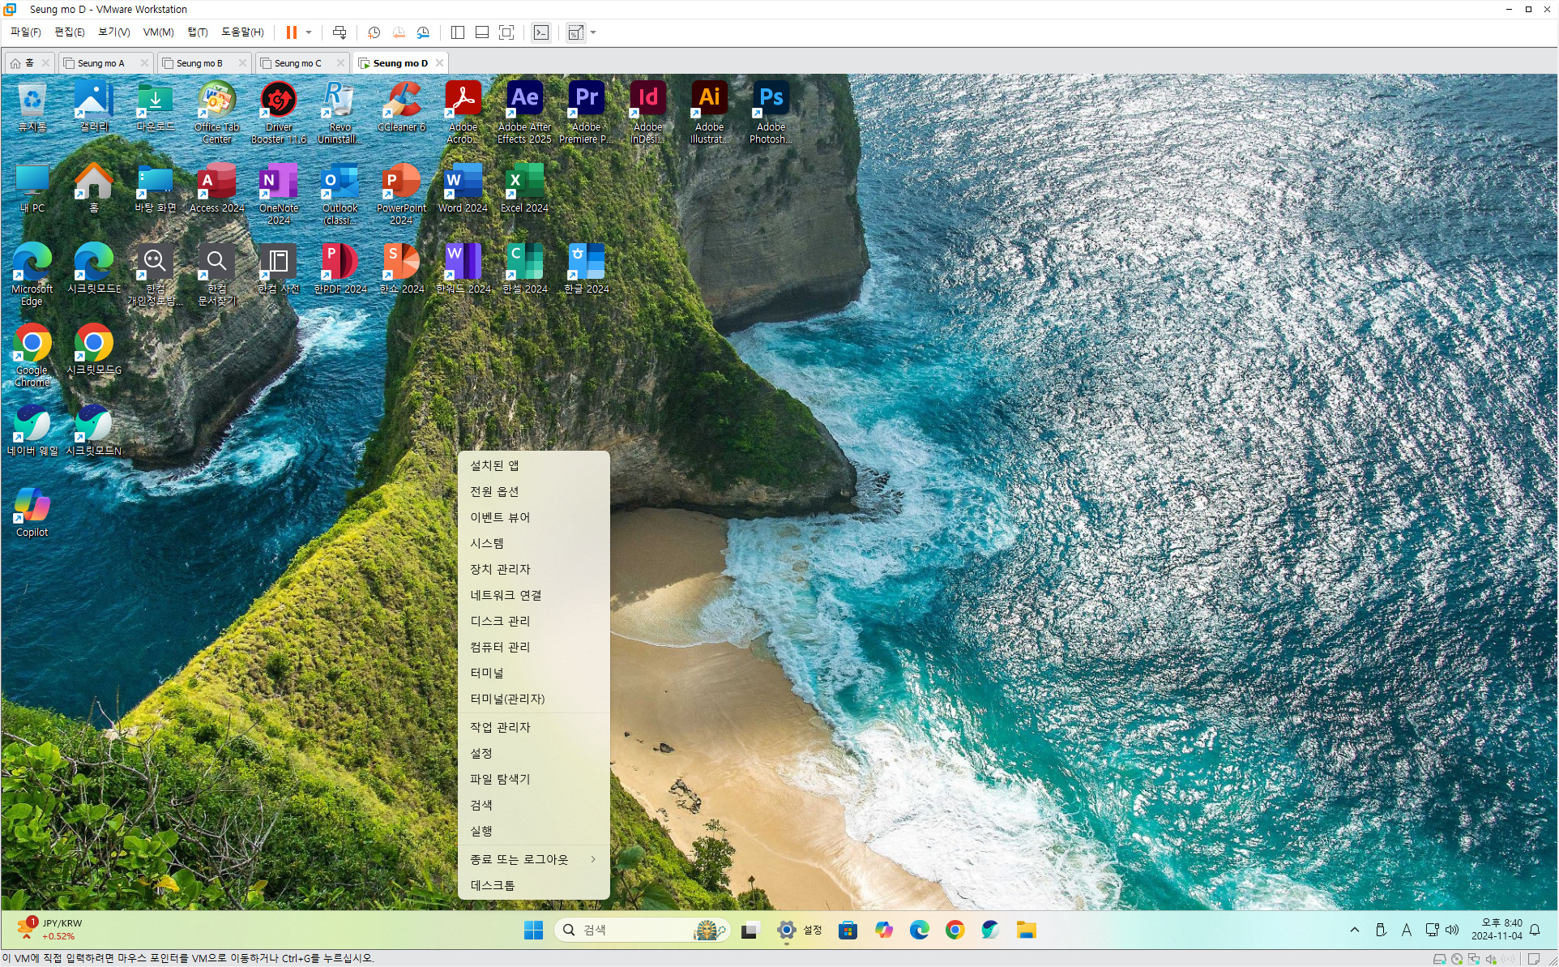Select 장치 관리자 in context menu

(x=500, y=569)
